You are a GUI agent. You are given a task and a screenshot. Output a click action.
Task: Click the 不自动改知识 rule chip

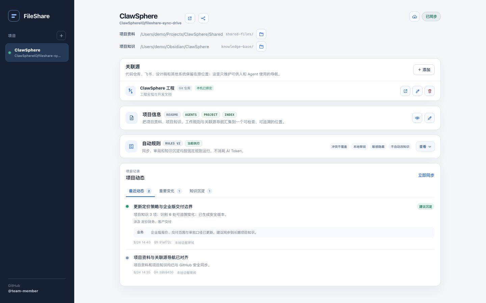tap(400, 147)
